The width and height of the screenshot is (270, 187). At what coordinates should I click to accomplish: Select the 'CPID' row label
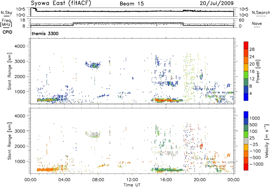pyautogui.click(x=7, y=32)
